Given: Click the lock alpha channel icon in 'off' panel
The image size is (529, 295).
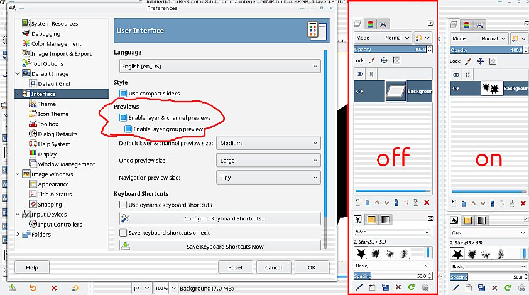Looking at the screenshot, I should tap(397, 60).
